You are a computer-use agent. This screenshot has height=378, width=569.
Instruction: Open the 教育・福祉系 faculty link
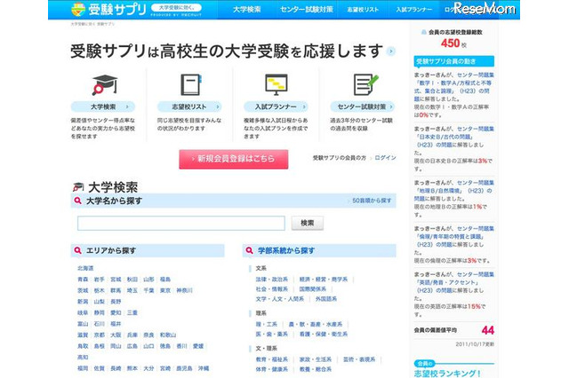point(272,359)
